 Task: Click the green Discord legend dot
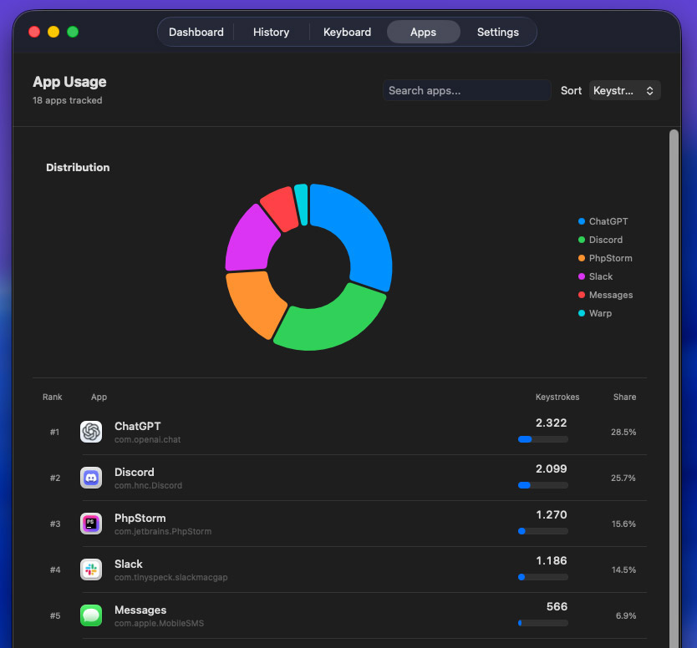[582, 240]
